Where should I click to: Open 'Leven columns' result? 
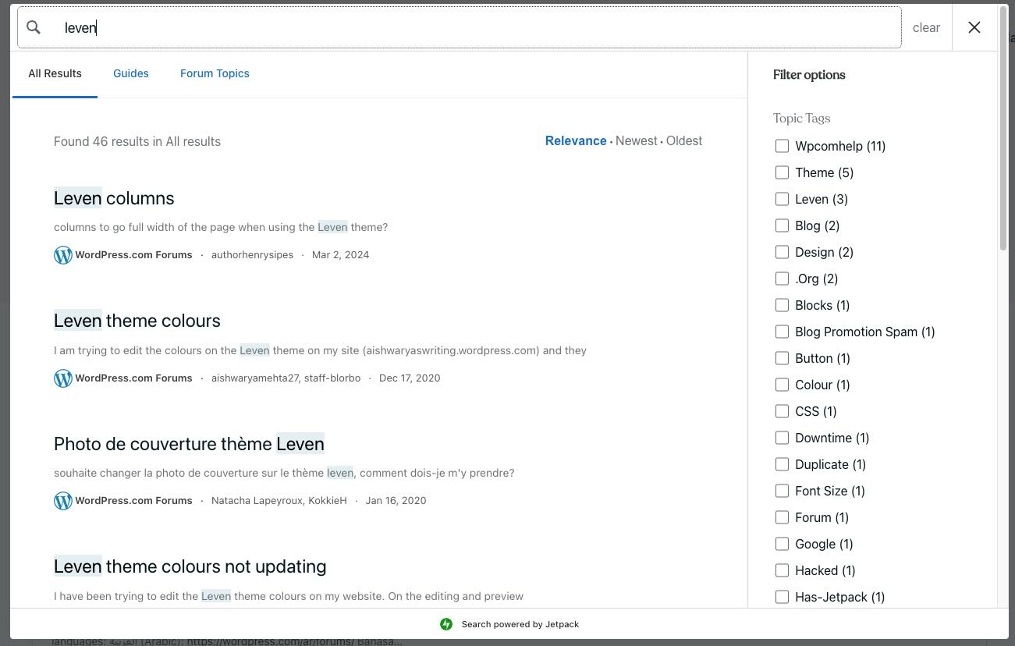114,198
